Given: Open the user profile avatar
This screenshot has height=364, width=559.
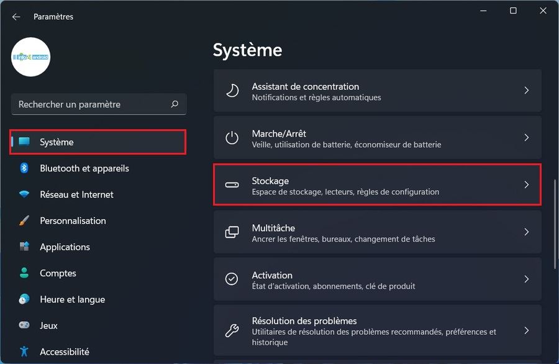Looking at the screenshot, I should click(30, 57).
